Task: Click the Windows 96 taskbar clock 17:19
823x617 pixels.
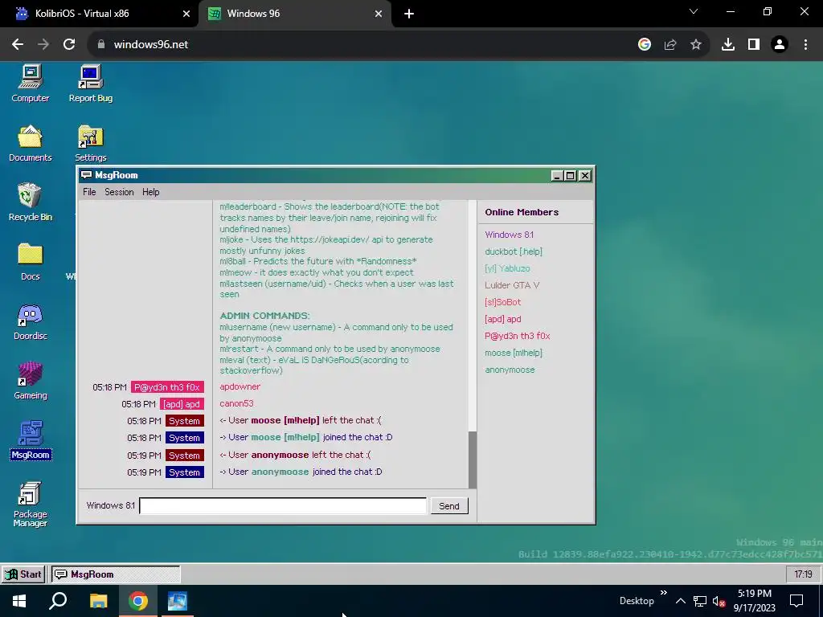Action: [x=803, y=574]
